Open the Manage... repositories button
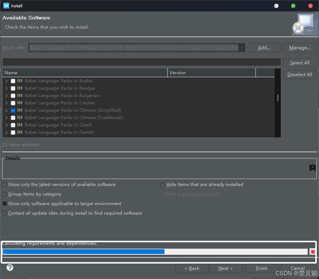 [x=300, y=48]
